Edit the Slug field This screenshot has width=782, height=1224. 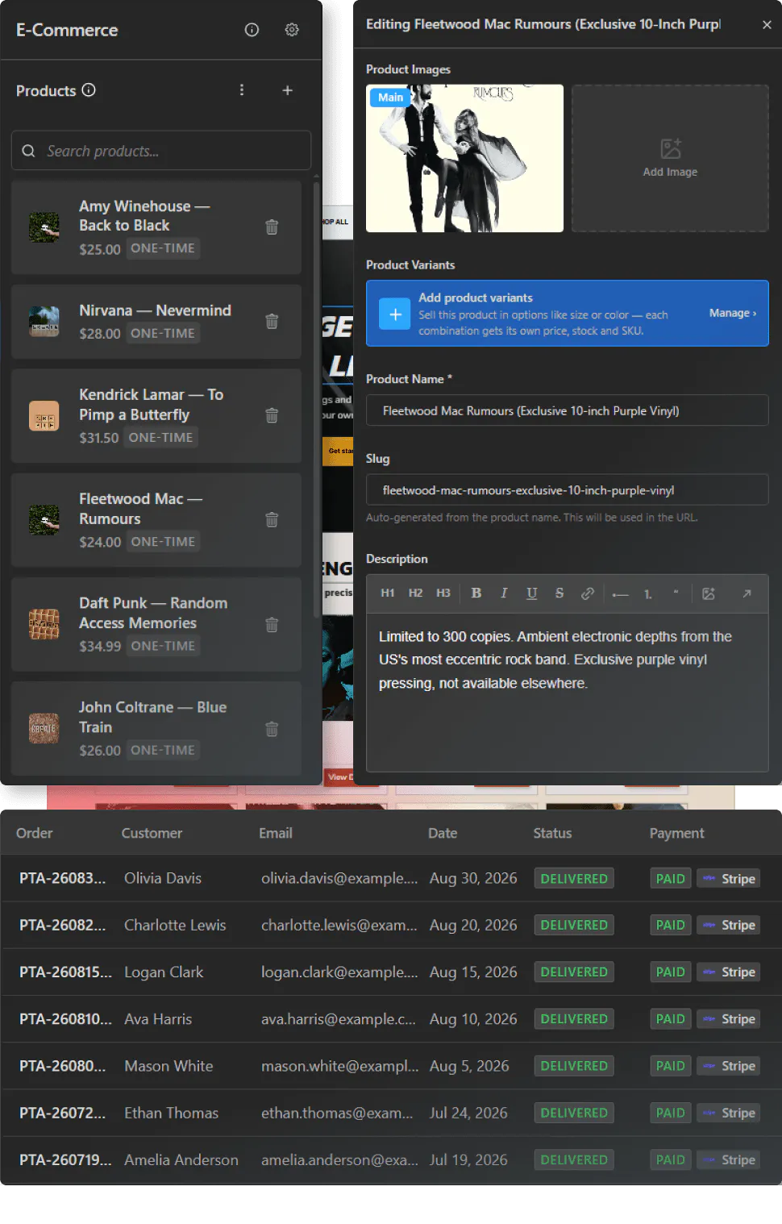567,489
